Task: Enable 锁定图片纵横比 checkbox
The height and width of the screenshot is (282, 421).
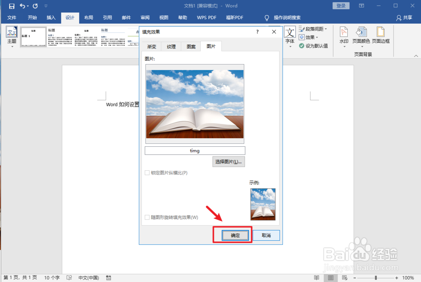Action: tap(147, 173)
